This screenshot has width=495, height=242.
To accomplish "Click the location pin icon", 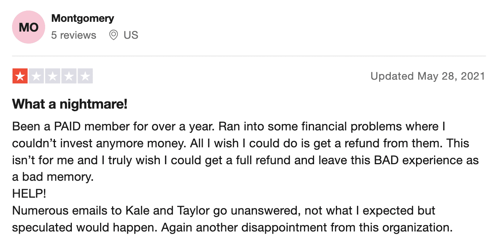I will [x=113, y=35].
